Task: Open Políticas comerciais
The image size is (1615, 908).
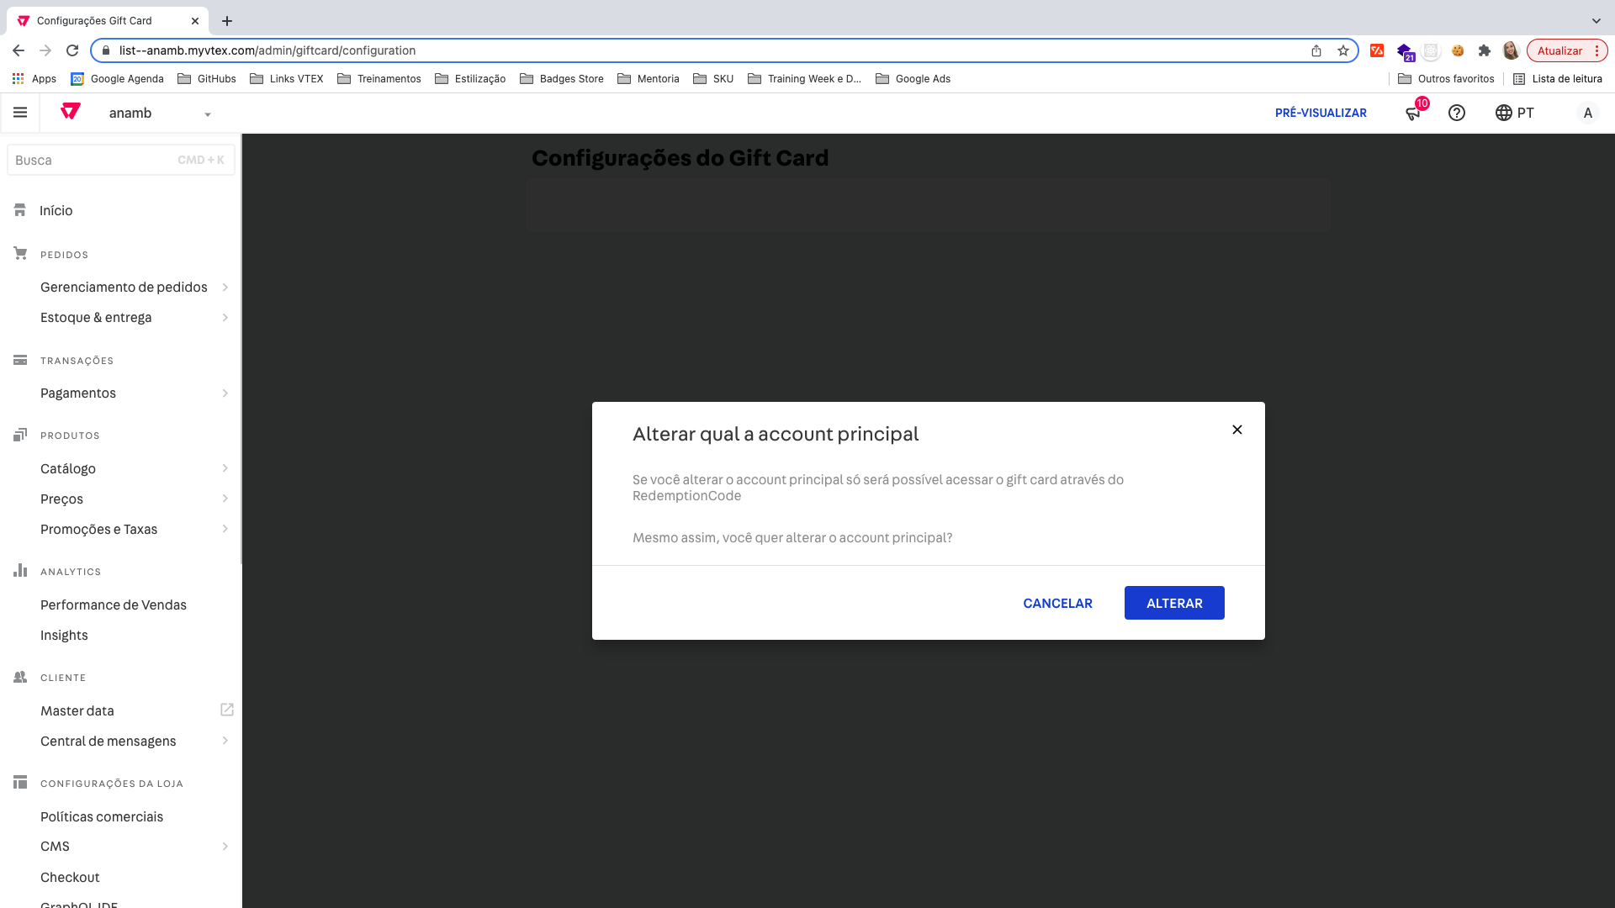Action: pos(102,816)
